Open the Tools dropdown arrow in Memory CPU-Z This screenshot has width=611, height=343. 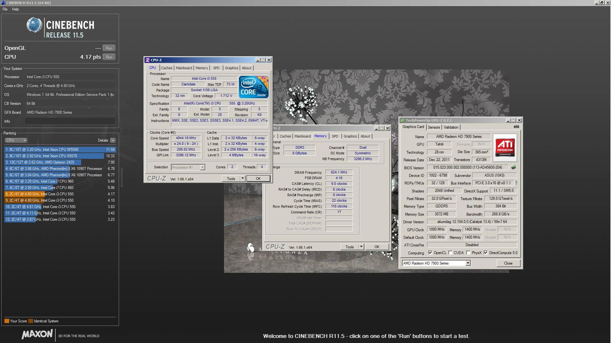point(361,247)
